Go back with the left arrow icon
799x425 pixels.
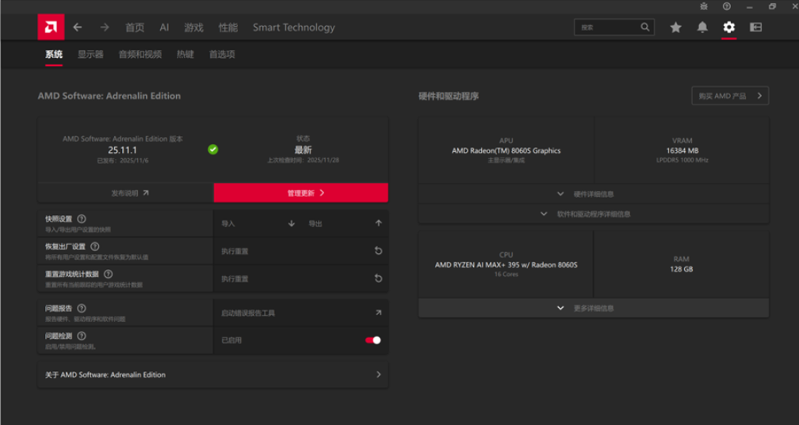coord(78,27)
